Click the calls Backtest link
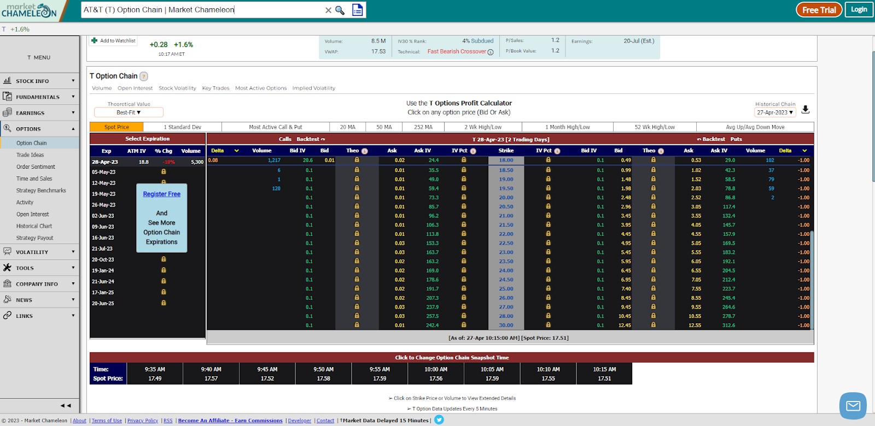The height and width of the screenshot is (426, 875). pyautogui.click(x=310, y=139)
